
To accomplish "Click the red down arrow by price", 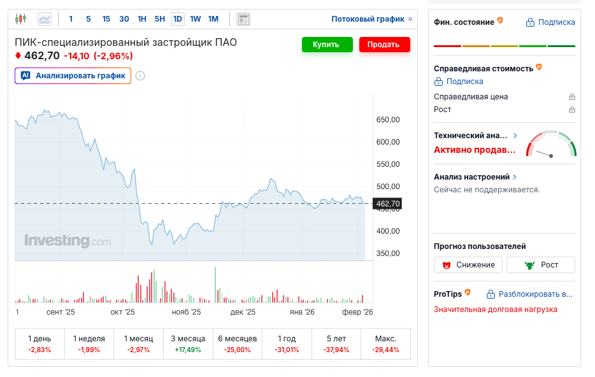I will (18, 56).
